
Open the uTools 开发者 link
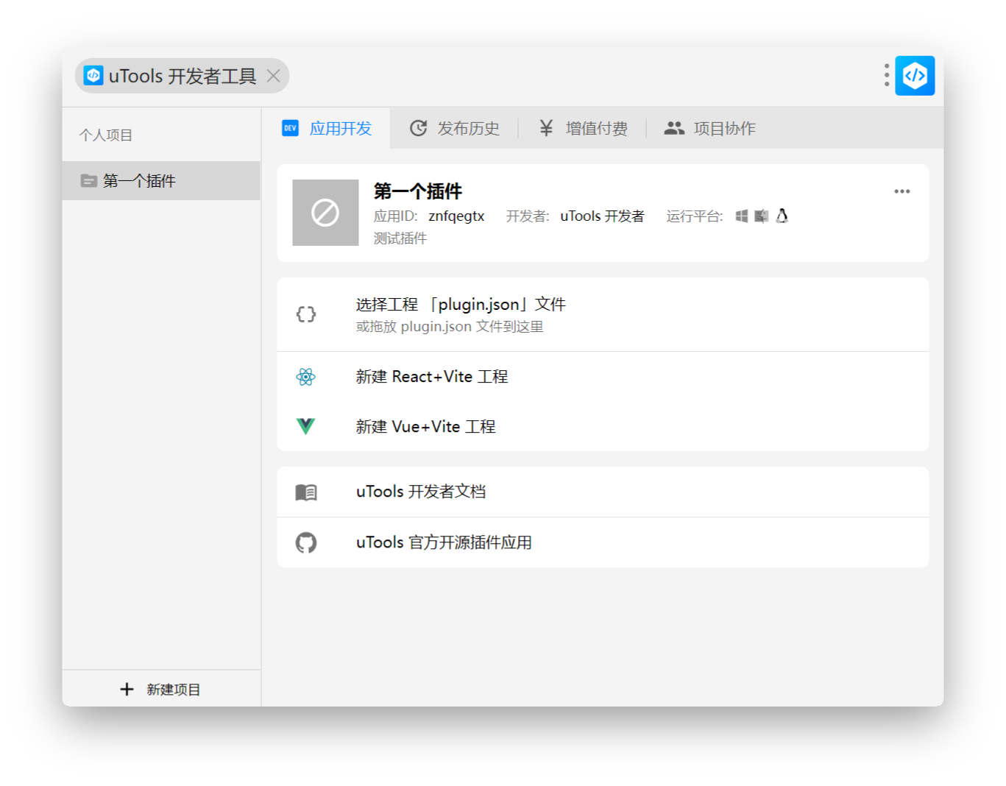coord(603,216)
